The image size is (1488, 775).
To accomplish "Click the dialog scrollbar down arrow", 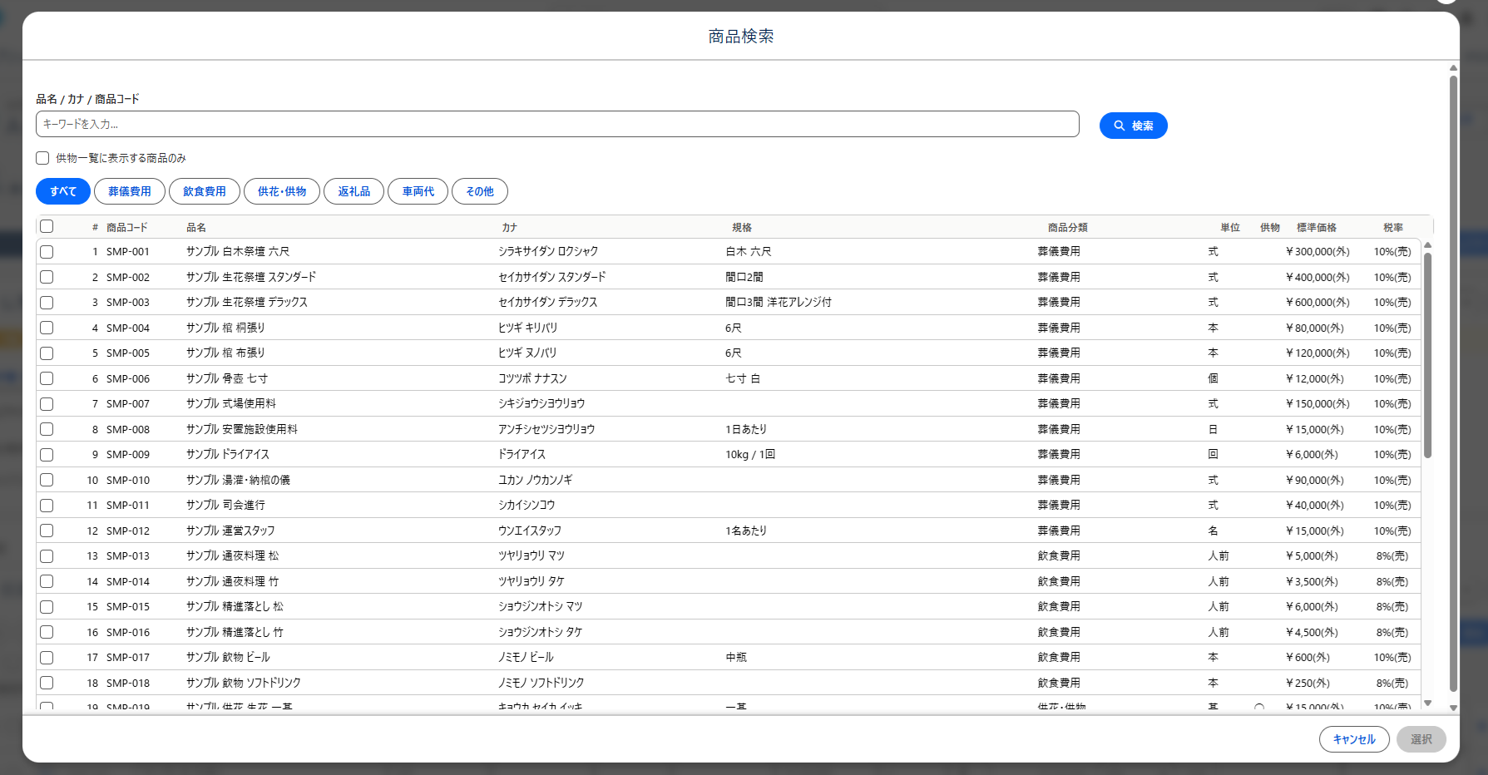I will [1453, 708].
